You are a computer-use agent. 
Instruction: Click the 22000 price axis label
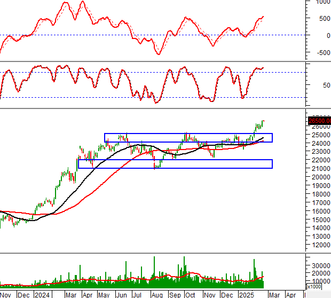point(321,160)
